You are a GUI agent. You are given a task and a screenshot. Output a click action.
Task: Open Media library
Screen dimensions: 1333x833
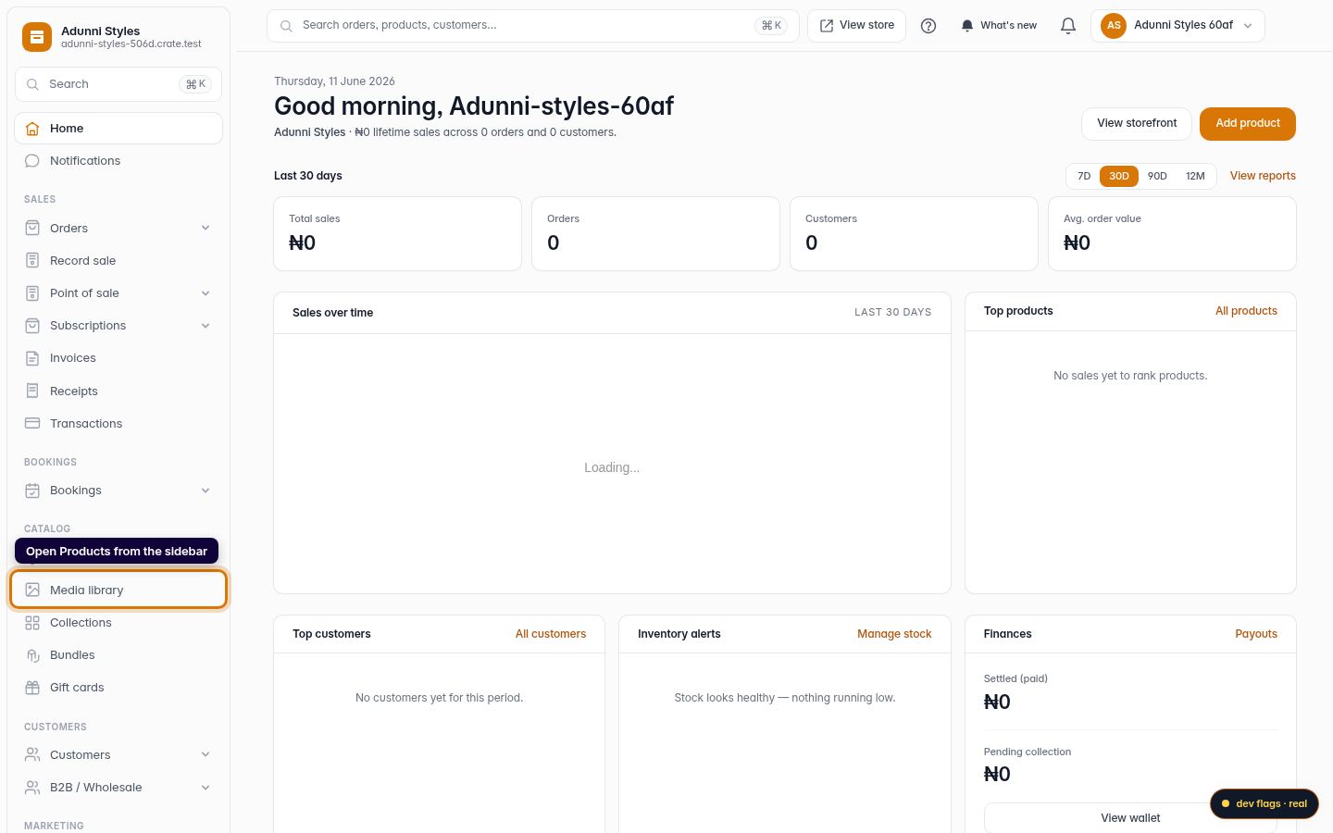click(x=118, y=590)
